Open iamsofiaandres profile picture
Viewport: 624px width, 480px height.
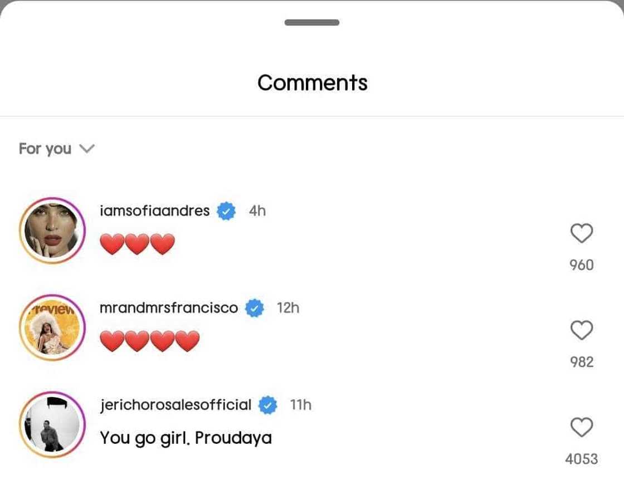point(52,230)
